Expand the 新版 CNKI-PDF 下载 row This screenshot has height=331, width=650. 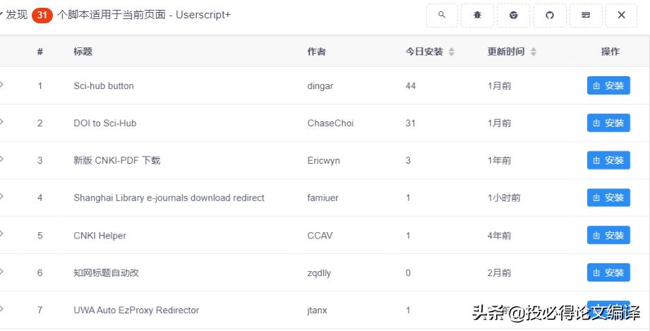[x=1, y=159]
